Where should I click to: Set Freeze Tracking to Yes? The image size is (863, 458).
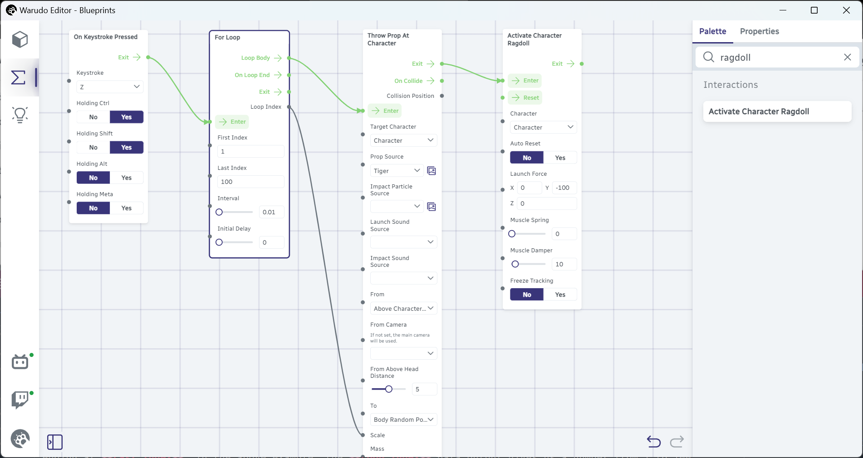(560, 294)
